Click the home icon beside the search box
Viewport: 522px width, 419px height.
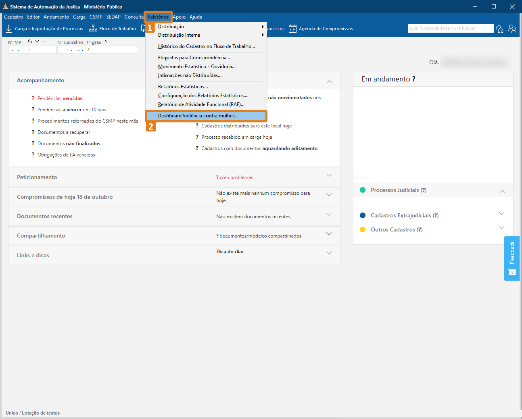pyautogui.click(x=500, y=29)
